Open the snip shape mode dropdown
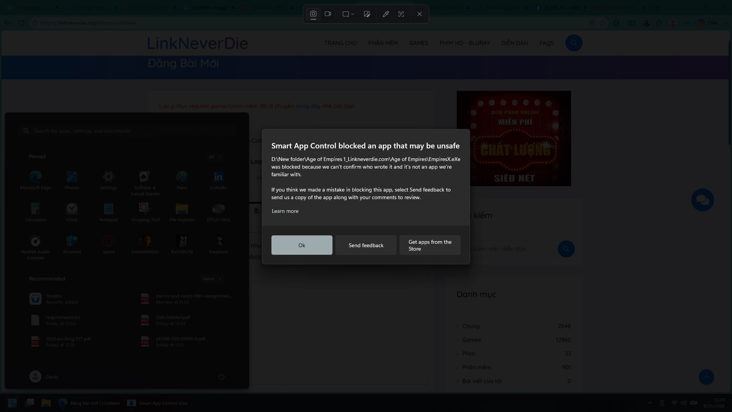Screen dimensions: 732x412 [x=348, y=14]
